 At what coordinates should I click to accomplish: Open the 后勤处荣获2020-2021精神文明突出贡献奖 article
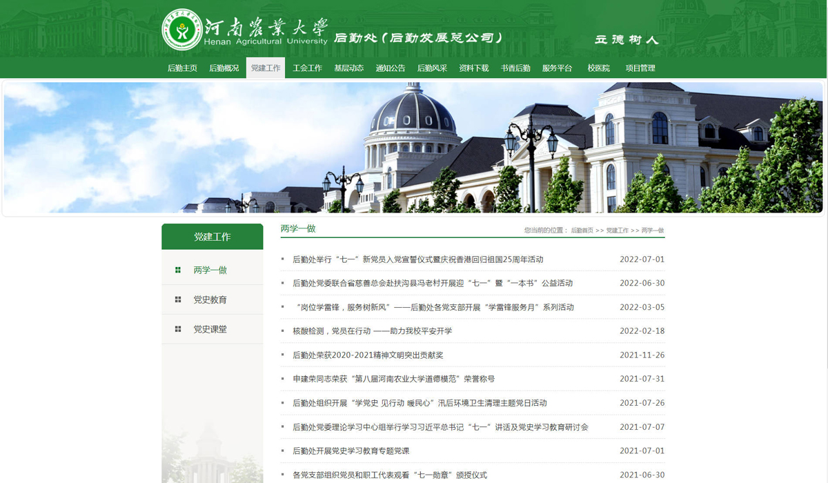(368, 355)
